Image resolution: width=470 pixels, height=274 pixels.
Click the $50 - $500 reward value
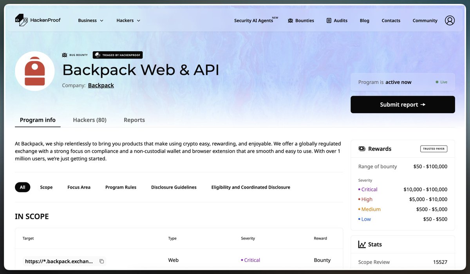coord(435,219)
